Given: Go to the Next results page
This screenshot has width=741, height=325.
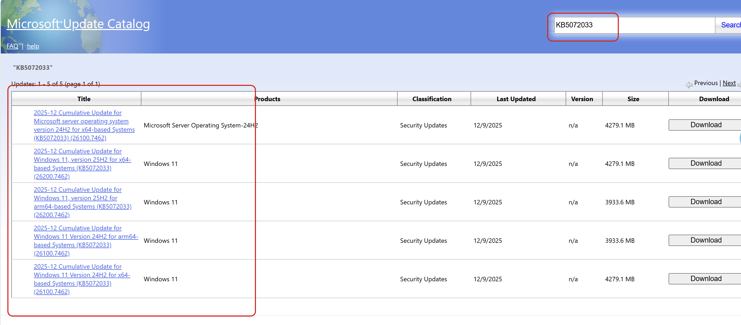Looking at the screenshot, I should coord(729,83).
